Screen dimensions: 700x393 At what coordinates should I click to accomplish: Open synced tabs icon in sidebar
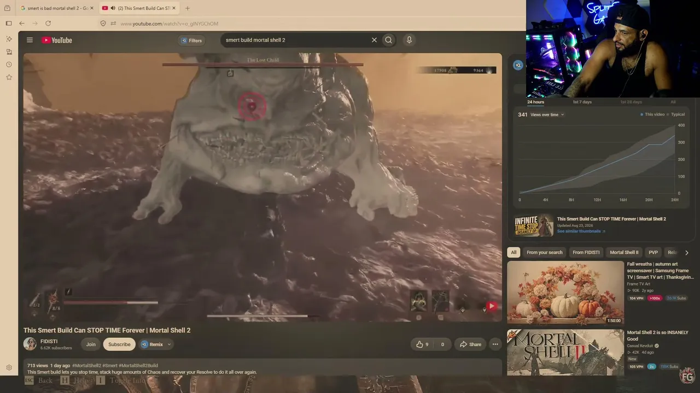[x=9, y=52]
